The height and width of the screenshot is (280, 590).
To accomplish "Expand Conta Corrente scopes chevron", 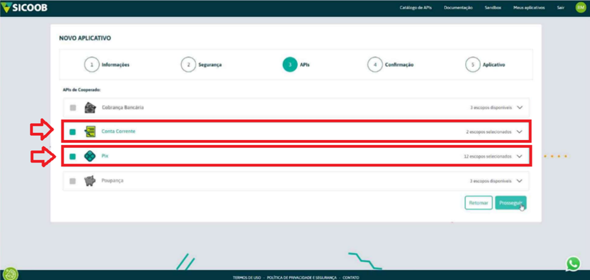I will 519,132.
